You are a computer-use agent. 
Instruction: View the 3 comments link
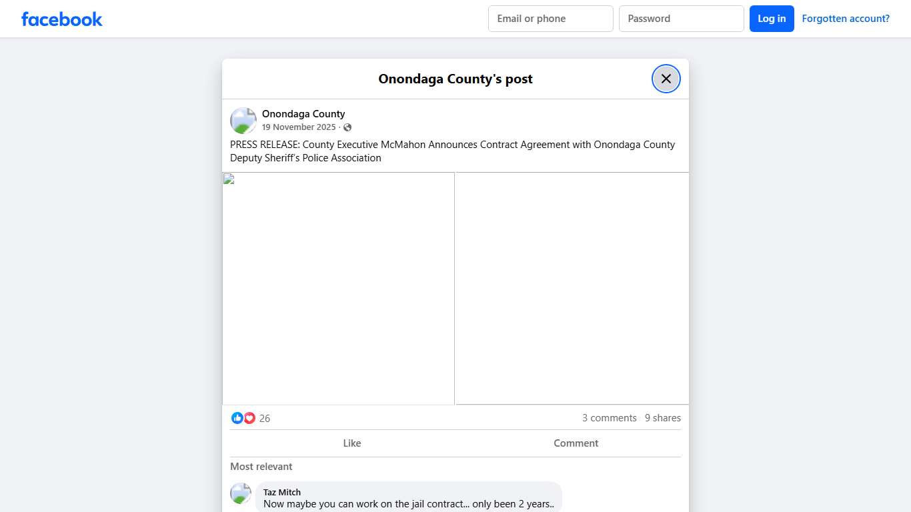[609, 417]
